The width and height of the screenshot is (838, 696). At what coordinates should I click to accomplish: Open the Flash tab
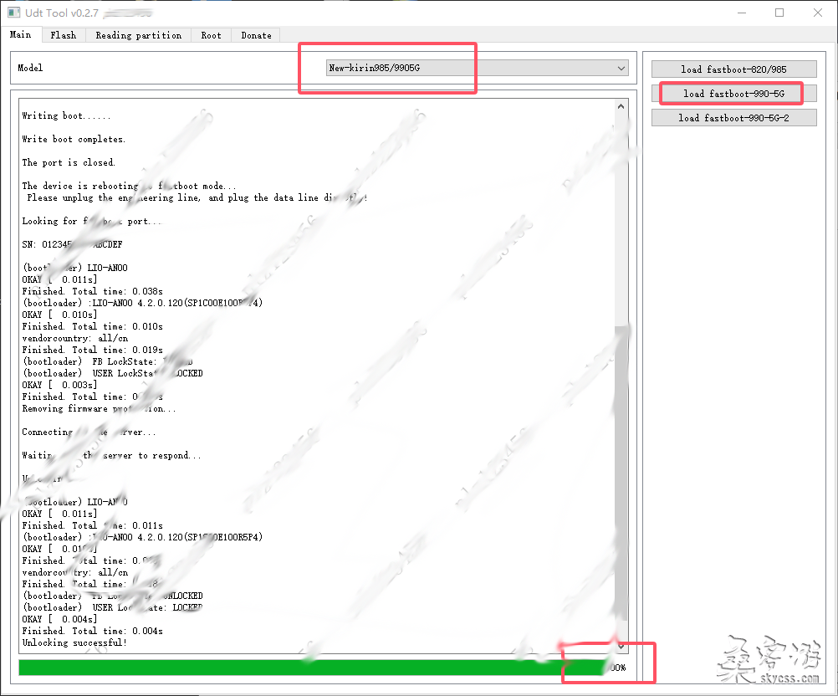click(63, 35)
